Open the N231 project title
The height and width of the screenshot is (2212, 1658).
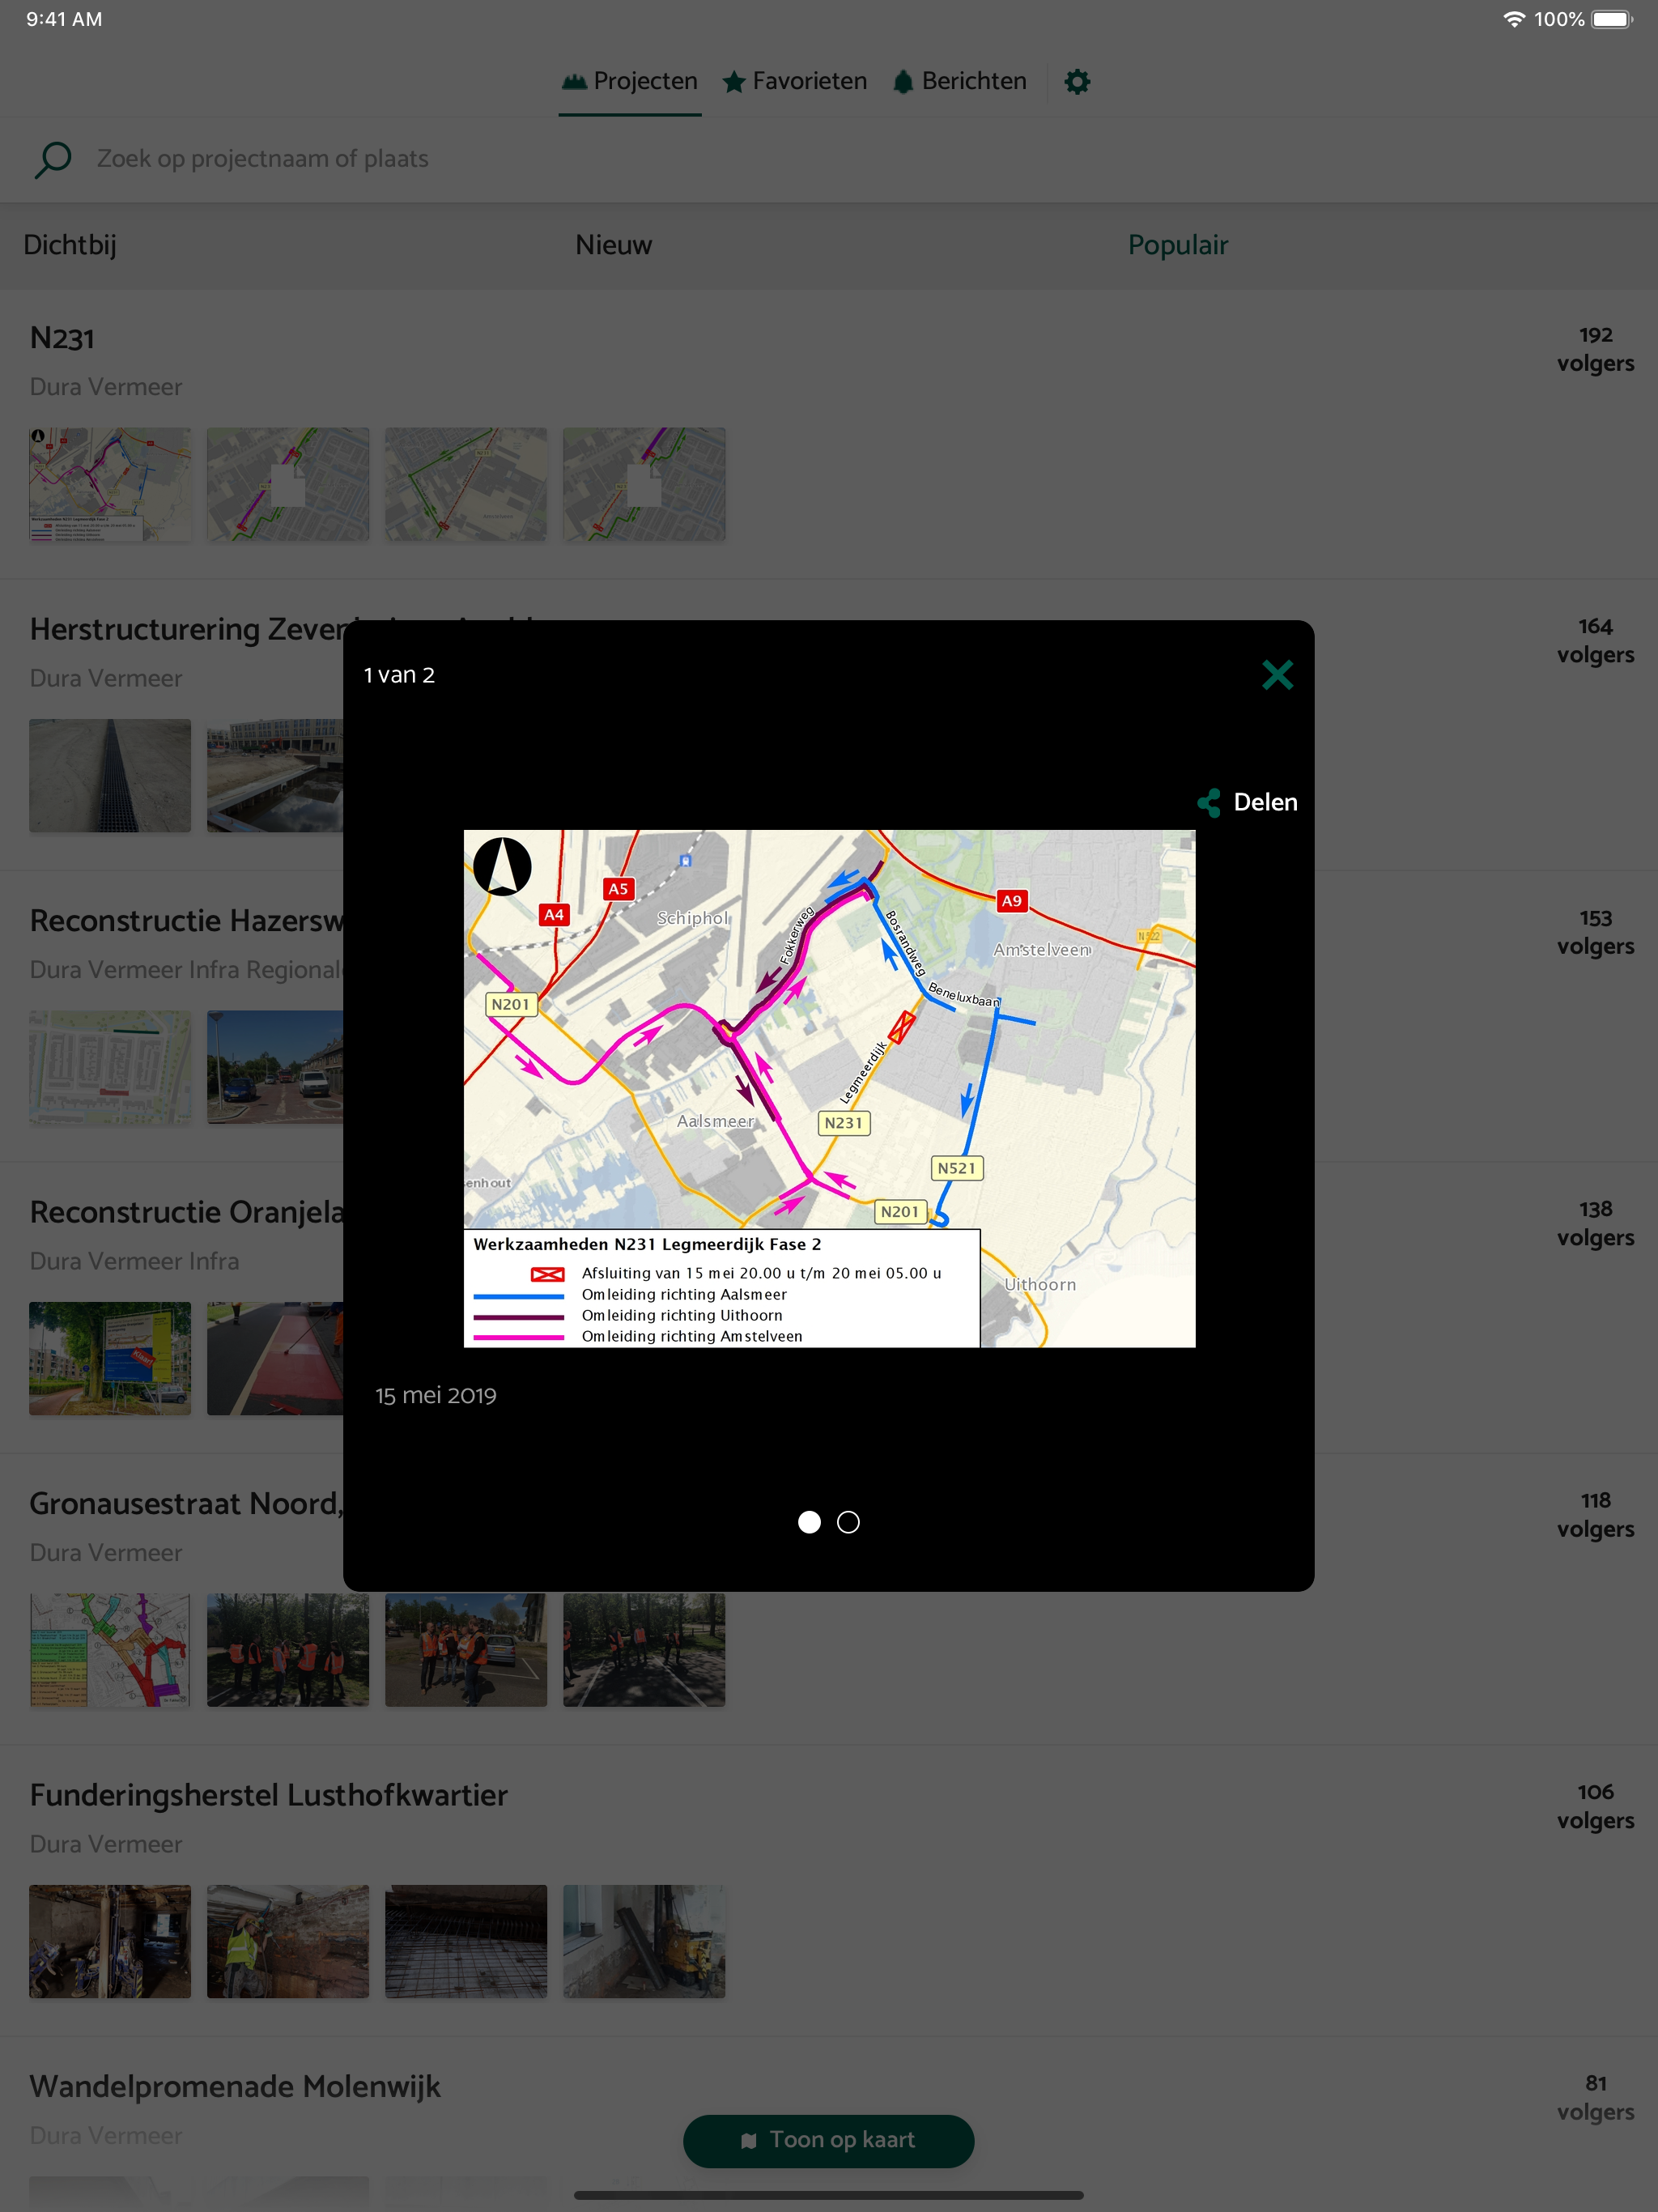[x=62, y=338]
